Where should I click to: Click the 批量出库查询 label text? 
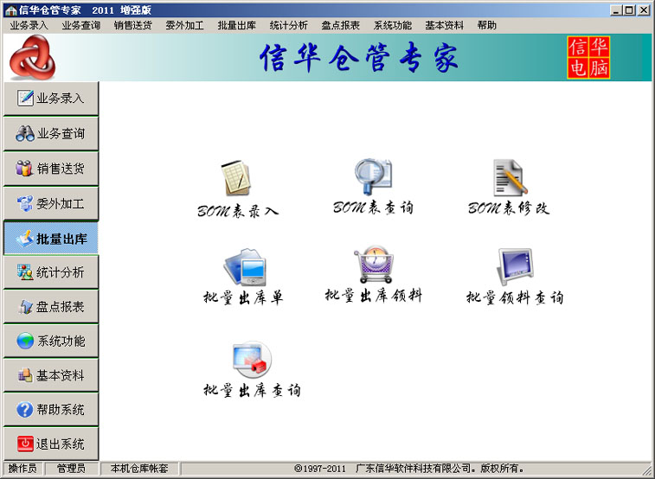252,391
